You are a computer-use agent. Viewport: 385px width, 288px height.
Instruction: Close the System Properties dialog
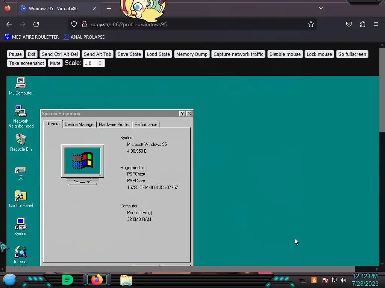(189, 113)
